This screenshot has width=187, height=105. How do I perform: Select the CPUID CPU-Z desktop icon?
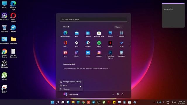[4, 17]
